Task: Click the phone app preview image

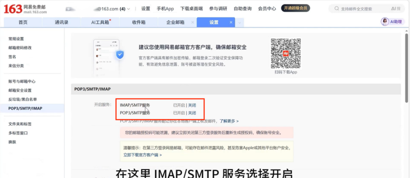Action: 106,58
